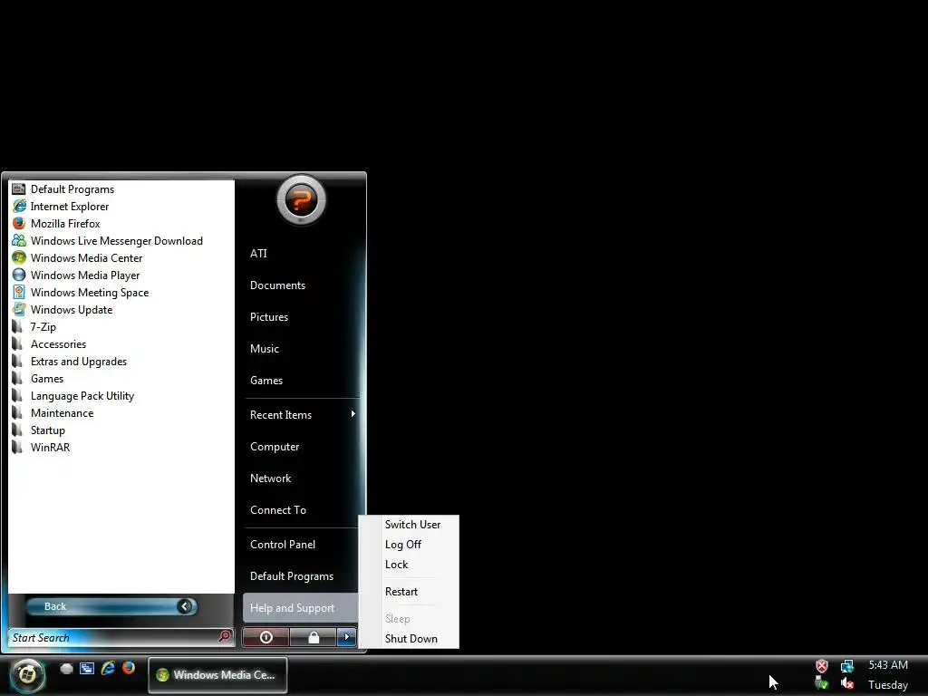The width and height of the screenshot is (928, 696).
Task: Launch Internet Explorer from quick launch
Action: click(108, 668)
